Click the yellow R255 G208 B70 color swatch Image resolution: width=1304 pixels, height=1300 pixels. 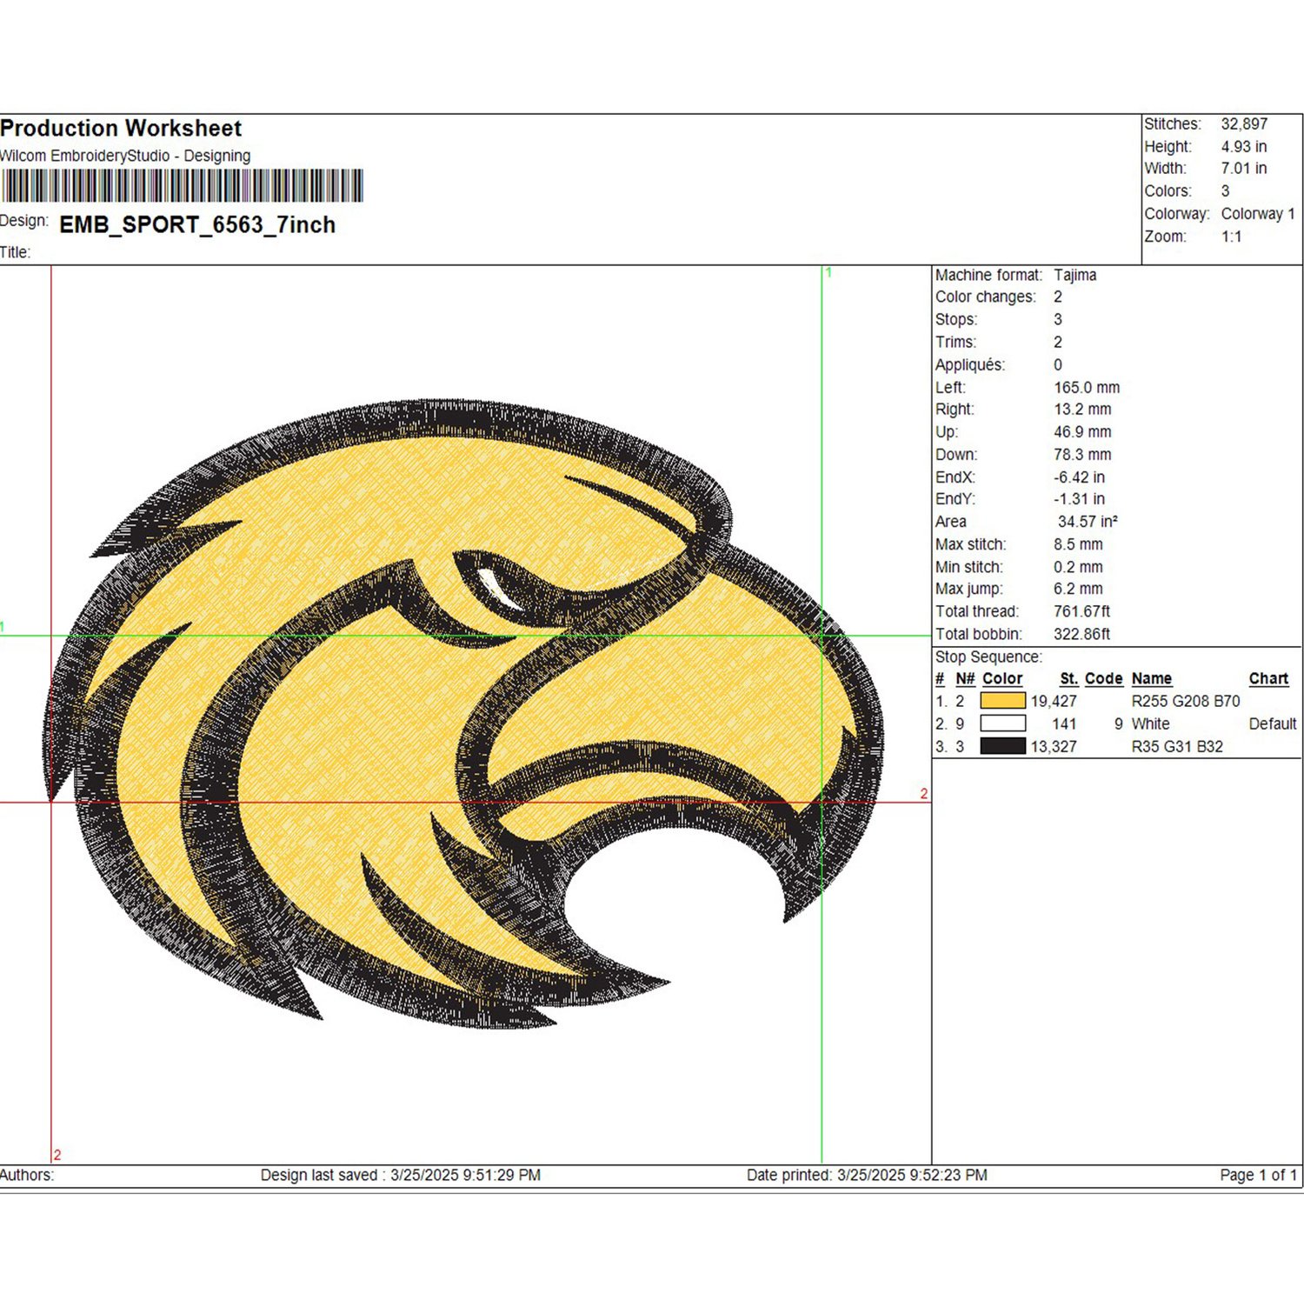coord(1002,701)
